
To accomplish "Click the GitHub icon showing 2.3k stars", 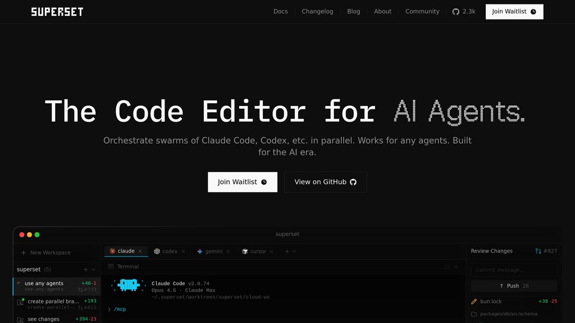I will pos(456,11).
